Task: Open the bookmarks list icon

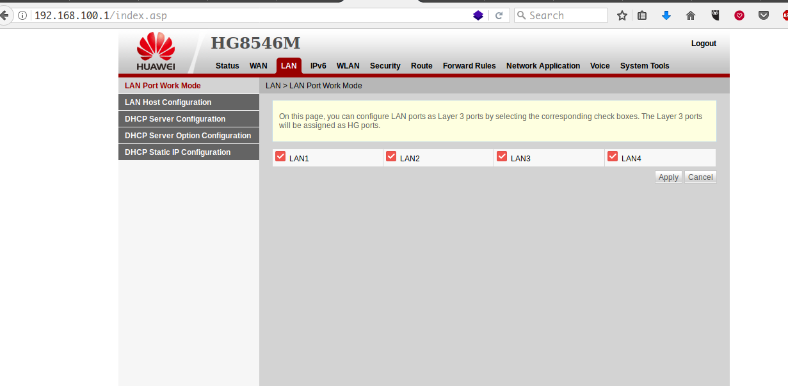Action: pyautogui.click(x=642, y=15)
